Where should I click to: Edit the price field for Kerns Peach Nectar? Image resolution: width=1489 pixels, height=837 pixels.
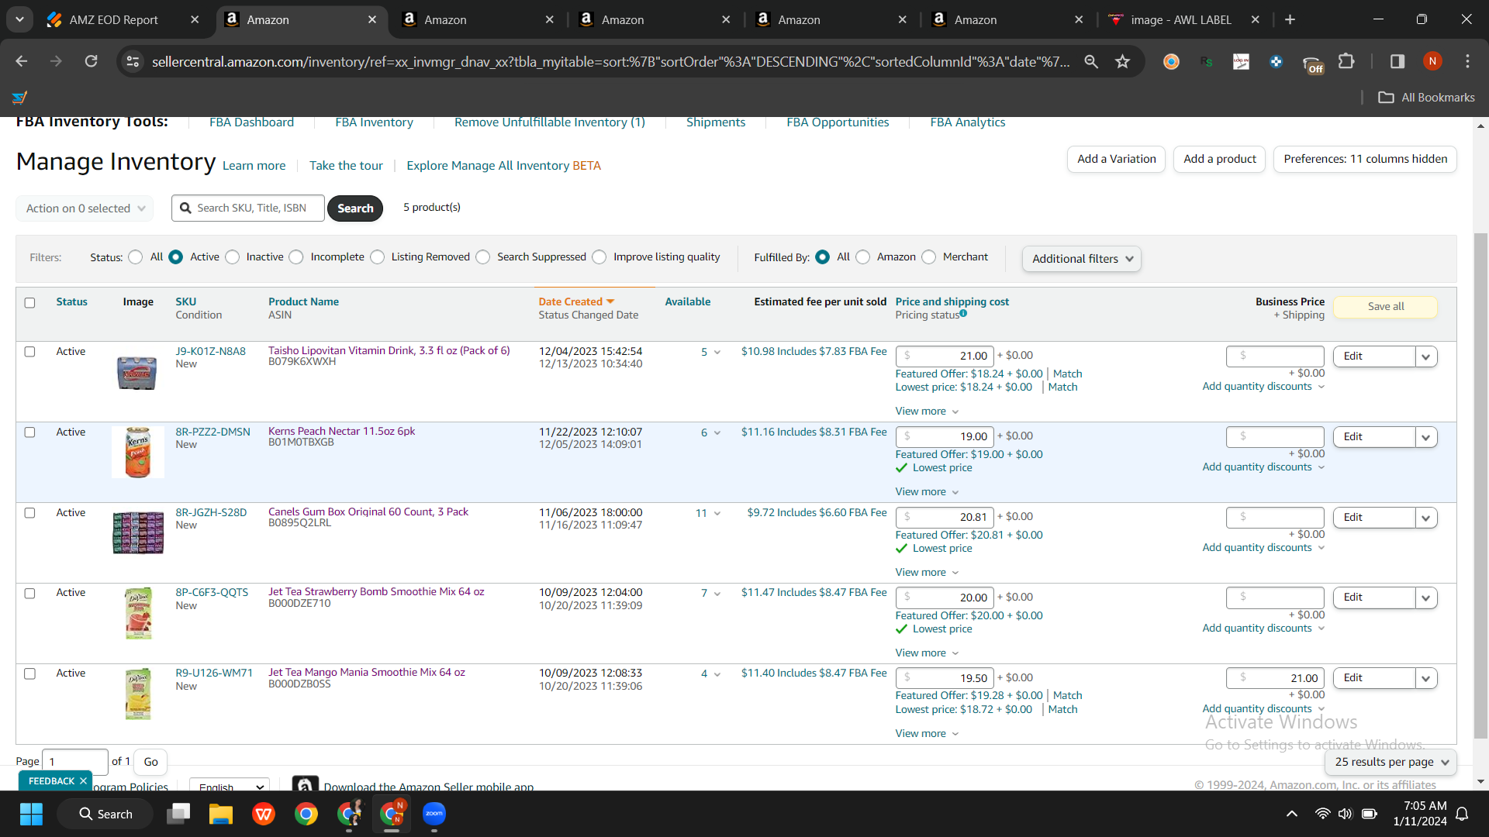[944, 436]
